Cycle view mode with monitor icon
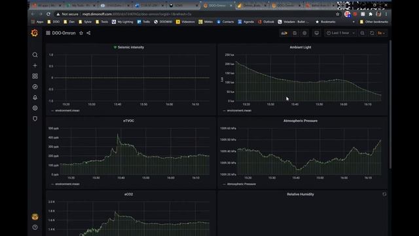Image resolution: width=419 pixels, height=236 pixels. point(317,33)
